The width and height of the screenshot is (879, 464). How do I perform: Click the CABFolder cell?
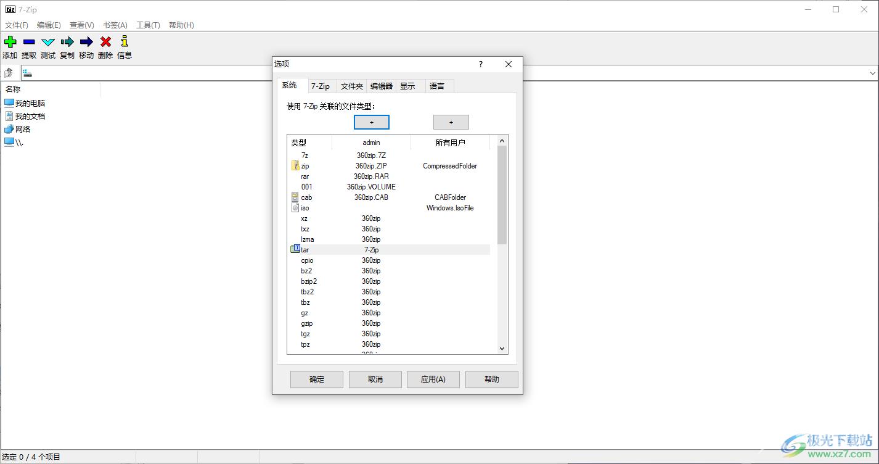450,197
